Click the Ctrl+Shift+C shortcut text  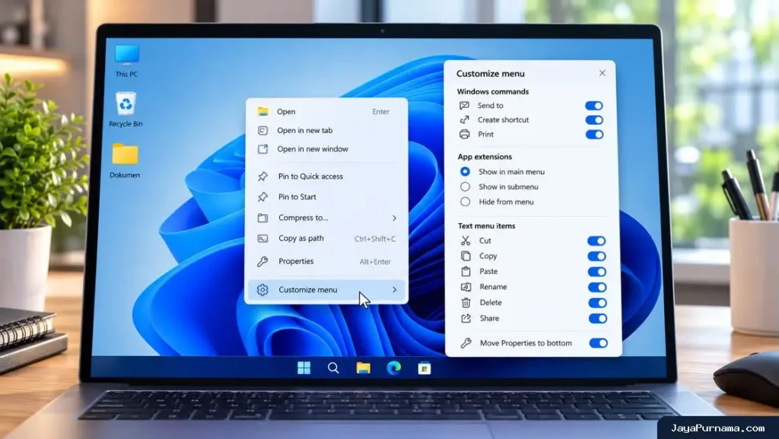[375, 239]
